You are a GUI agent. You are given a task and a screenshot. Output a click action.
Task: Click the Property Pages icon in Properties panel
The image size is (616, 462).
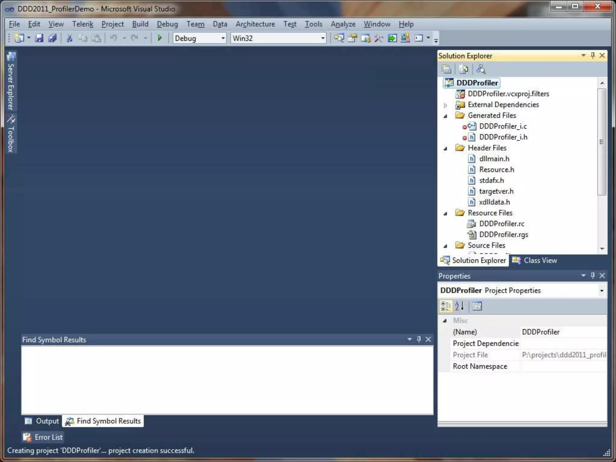pyautogui.click(x=477, y=306)
